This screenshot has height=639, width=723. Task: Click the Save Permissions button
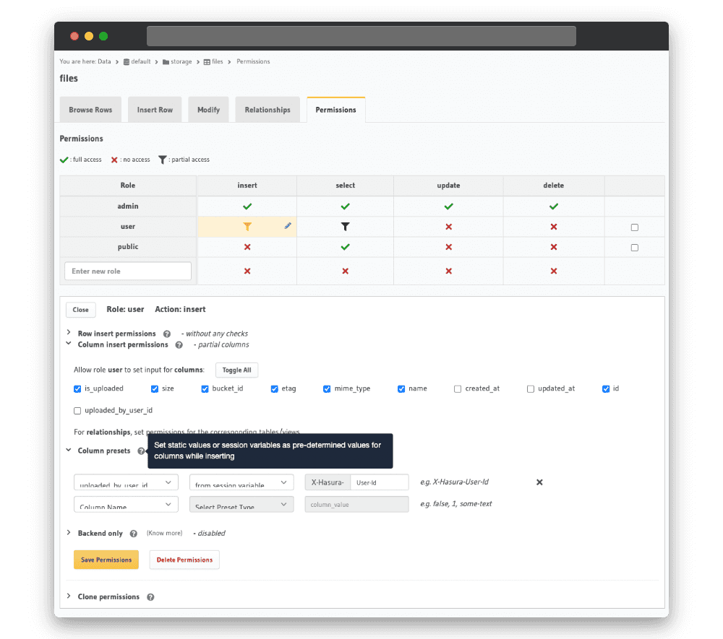pos(106,560)
